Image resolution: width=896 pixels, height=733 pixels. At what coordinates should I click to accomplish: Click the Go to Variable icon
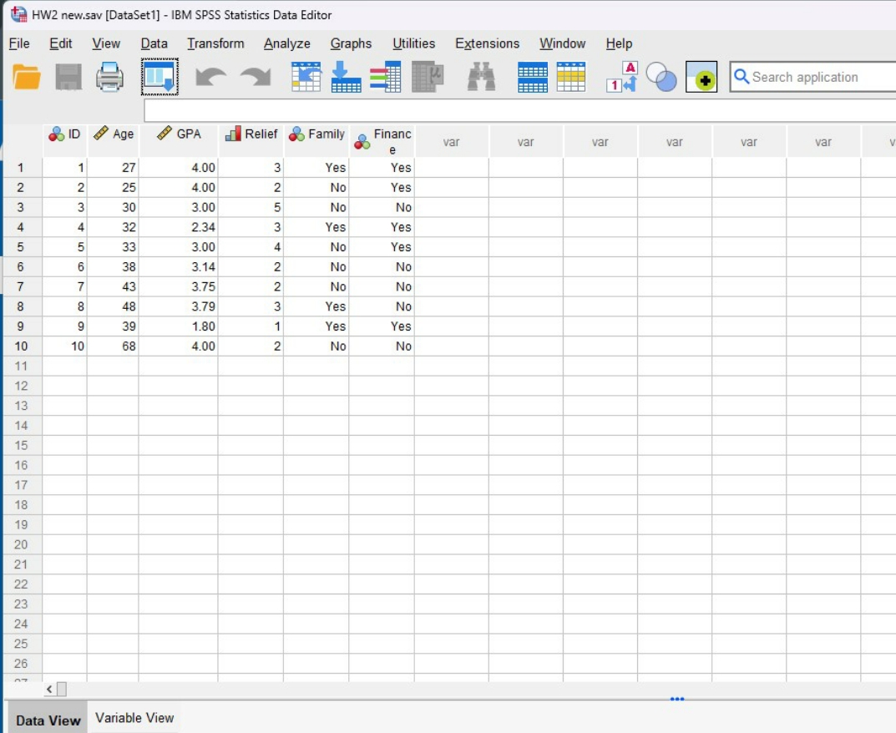pos(347,77)
